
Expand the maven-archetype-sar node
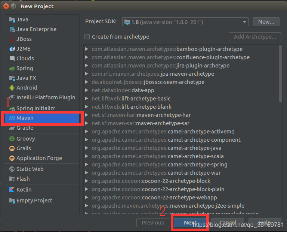87,123
